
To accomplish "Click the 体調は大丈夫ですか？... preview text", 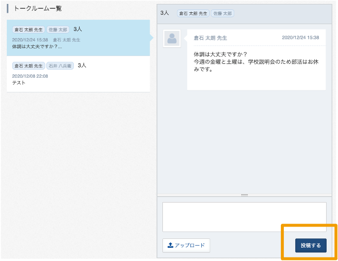I will (37, 47).
